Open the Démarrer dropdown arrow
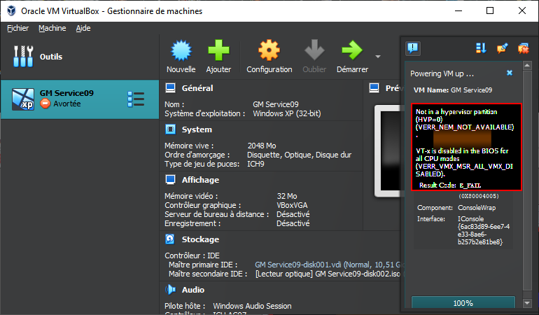The width and height of the screenshot is (539, 315). [x=378, y=57]
